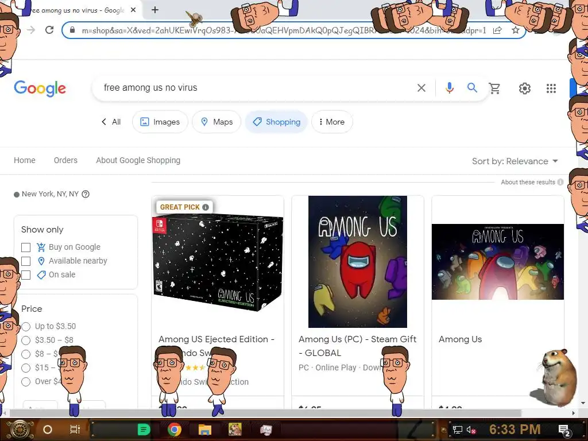The width and height of the screenshot is (588, 441).
Task: Open a new browser tab
Action: (155, 10)
